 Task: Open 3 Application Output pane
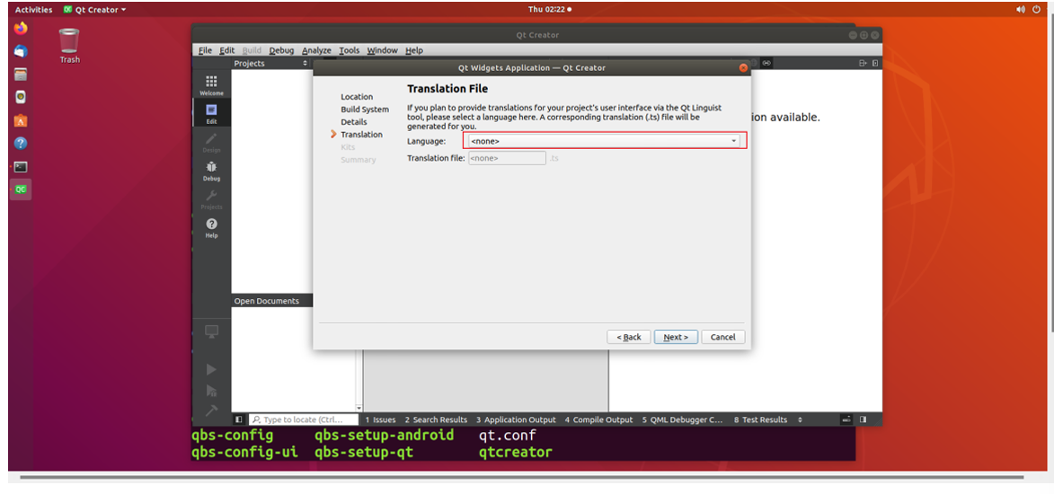516,419
